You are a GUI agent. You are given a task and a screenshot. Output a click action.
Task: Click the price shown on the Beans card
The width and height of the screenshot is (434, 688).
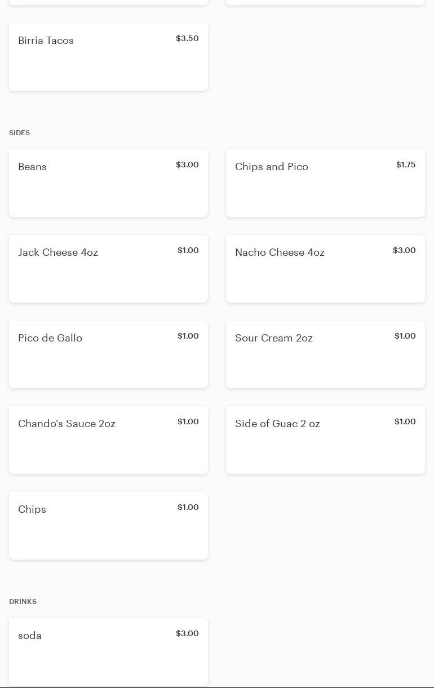187,165
